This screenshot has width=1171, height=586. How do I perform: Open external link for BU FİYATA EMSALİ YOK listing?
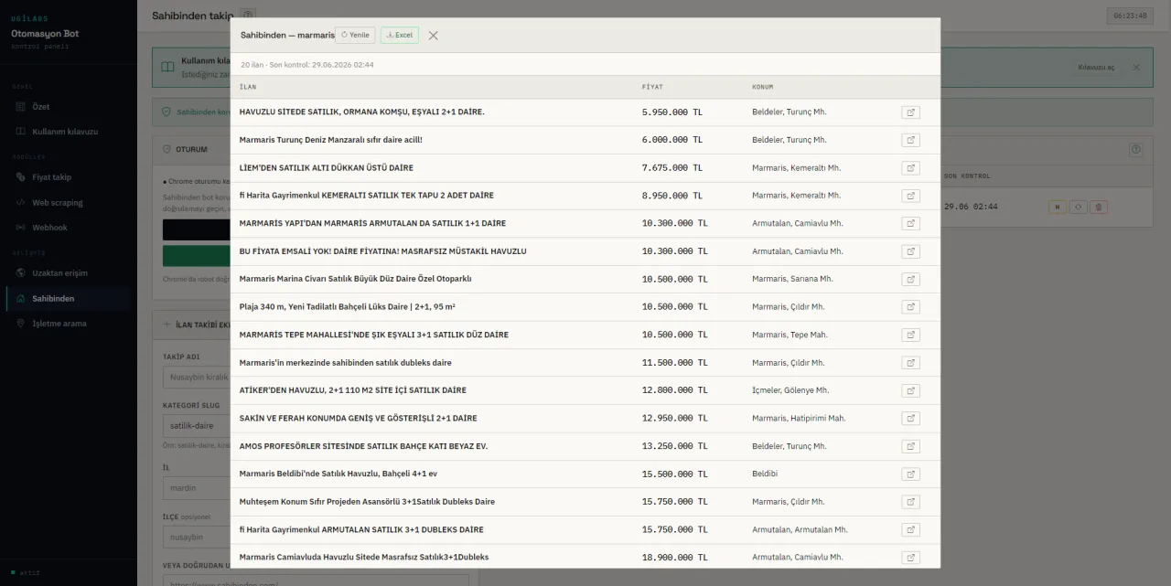[910, 251]
